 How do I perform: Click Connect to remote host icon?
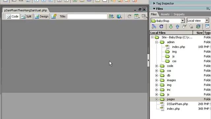click(x=154, y=26)
